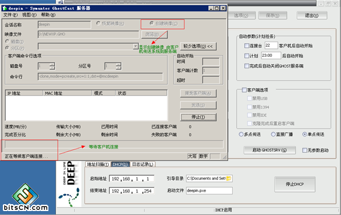Toggle the 无参数启动 checkbox
This screenshot has height=215, width=341.
coord(305,150)
